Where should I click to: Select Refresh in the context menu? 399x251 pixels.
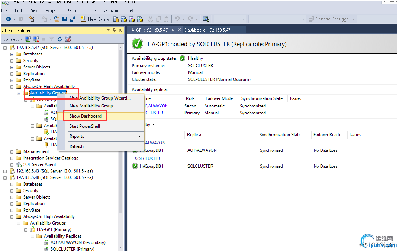click(x=101, y=147)
